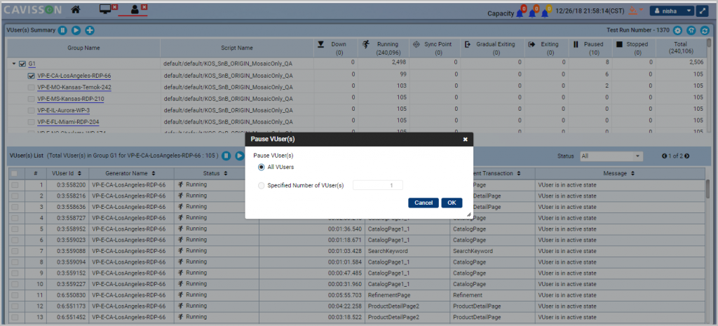
Task: Pause VUsers from the VUser(s) Summary toolbar
Action: point(63,31)
